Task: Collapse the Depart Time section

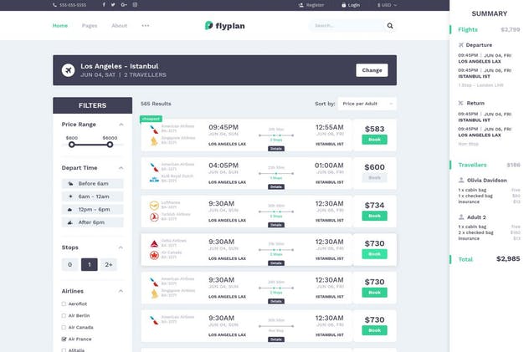Action: [x=121, y=168]
